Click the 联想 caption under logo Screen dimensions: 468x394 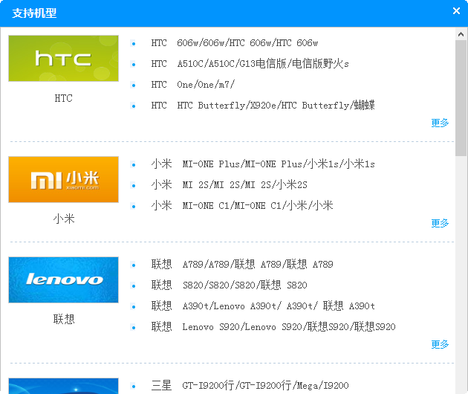tap(64, 320)
